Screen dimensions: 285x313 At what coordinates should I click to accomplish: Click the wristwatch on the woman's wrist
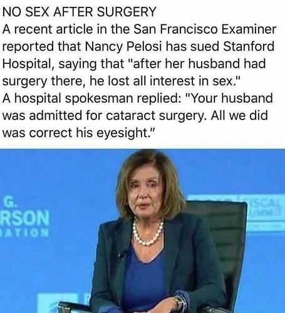pos(179,303)
